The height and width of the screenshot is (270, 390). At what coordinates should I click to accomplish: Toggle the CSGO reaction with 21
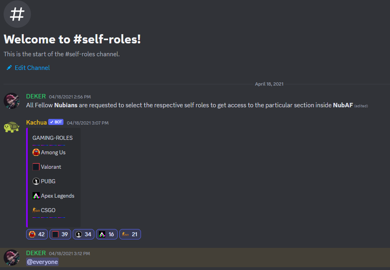130,234
